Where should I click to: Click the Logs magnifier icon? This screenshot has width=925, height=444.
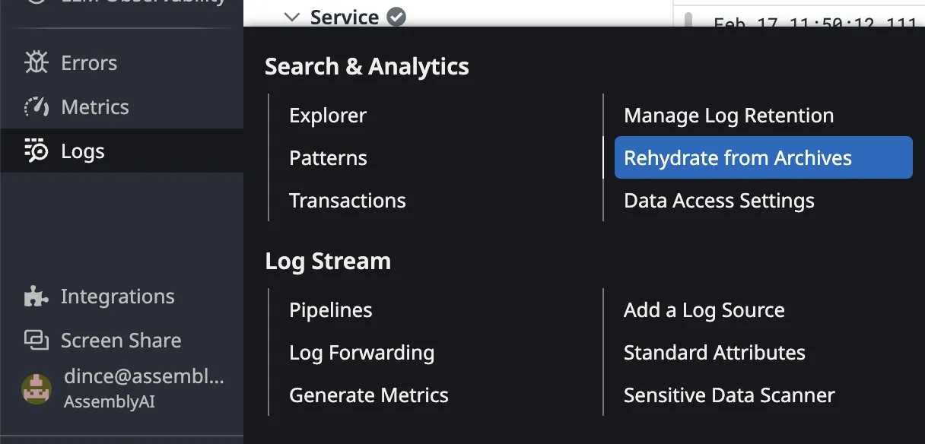36,151
